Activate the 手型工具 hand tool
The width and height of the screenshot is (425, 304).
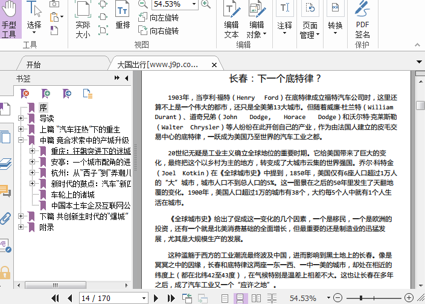[x=10, y=19]
